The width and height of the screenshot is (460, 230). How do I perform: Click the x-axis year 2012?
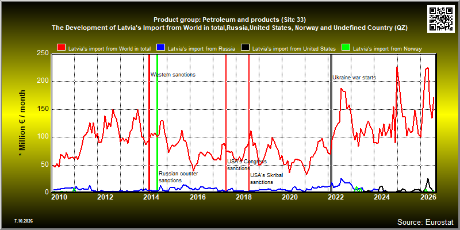point(106,197)
